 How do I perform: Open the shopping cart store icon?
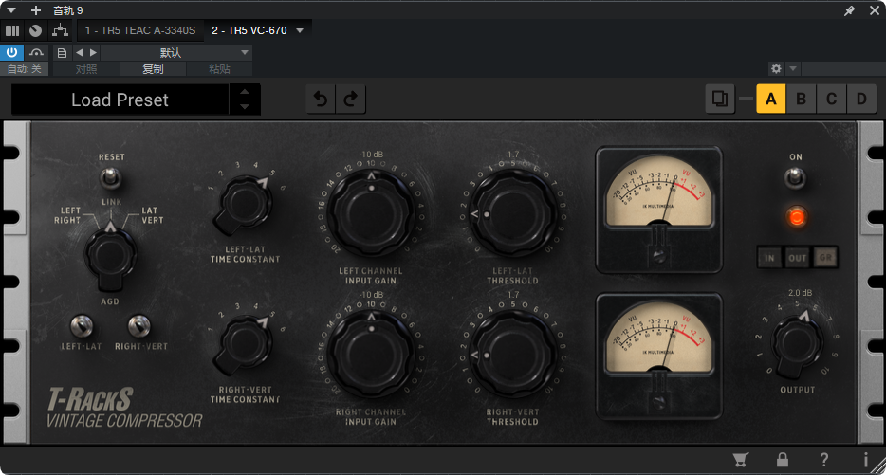(x=741, y=460)
